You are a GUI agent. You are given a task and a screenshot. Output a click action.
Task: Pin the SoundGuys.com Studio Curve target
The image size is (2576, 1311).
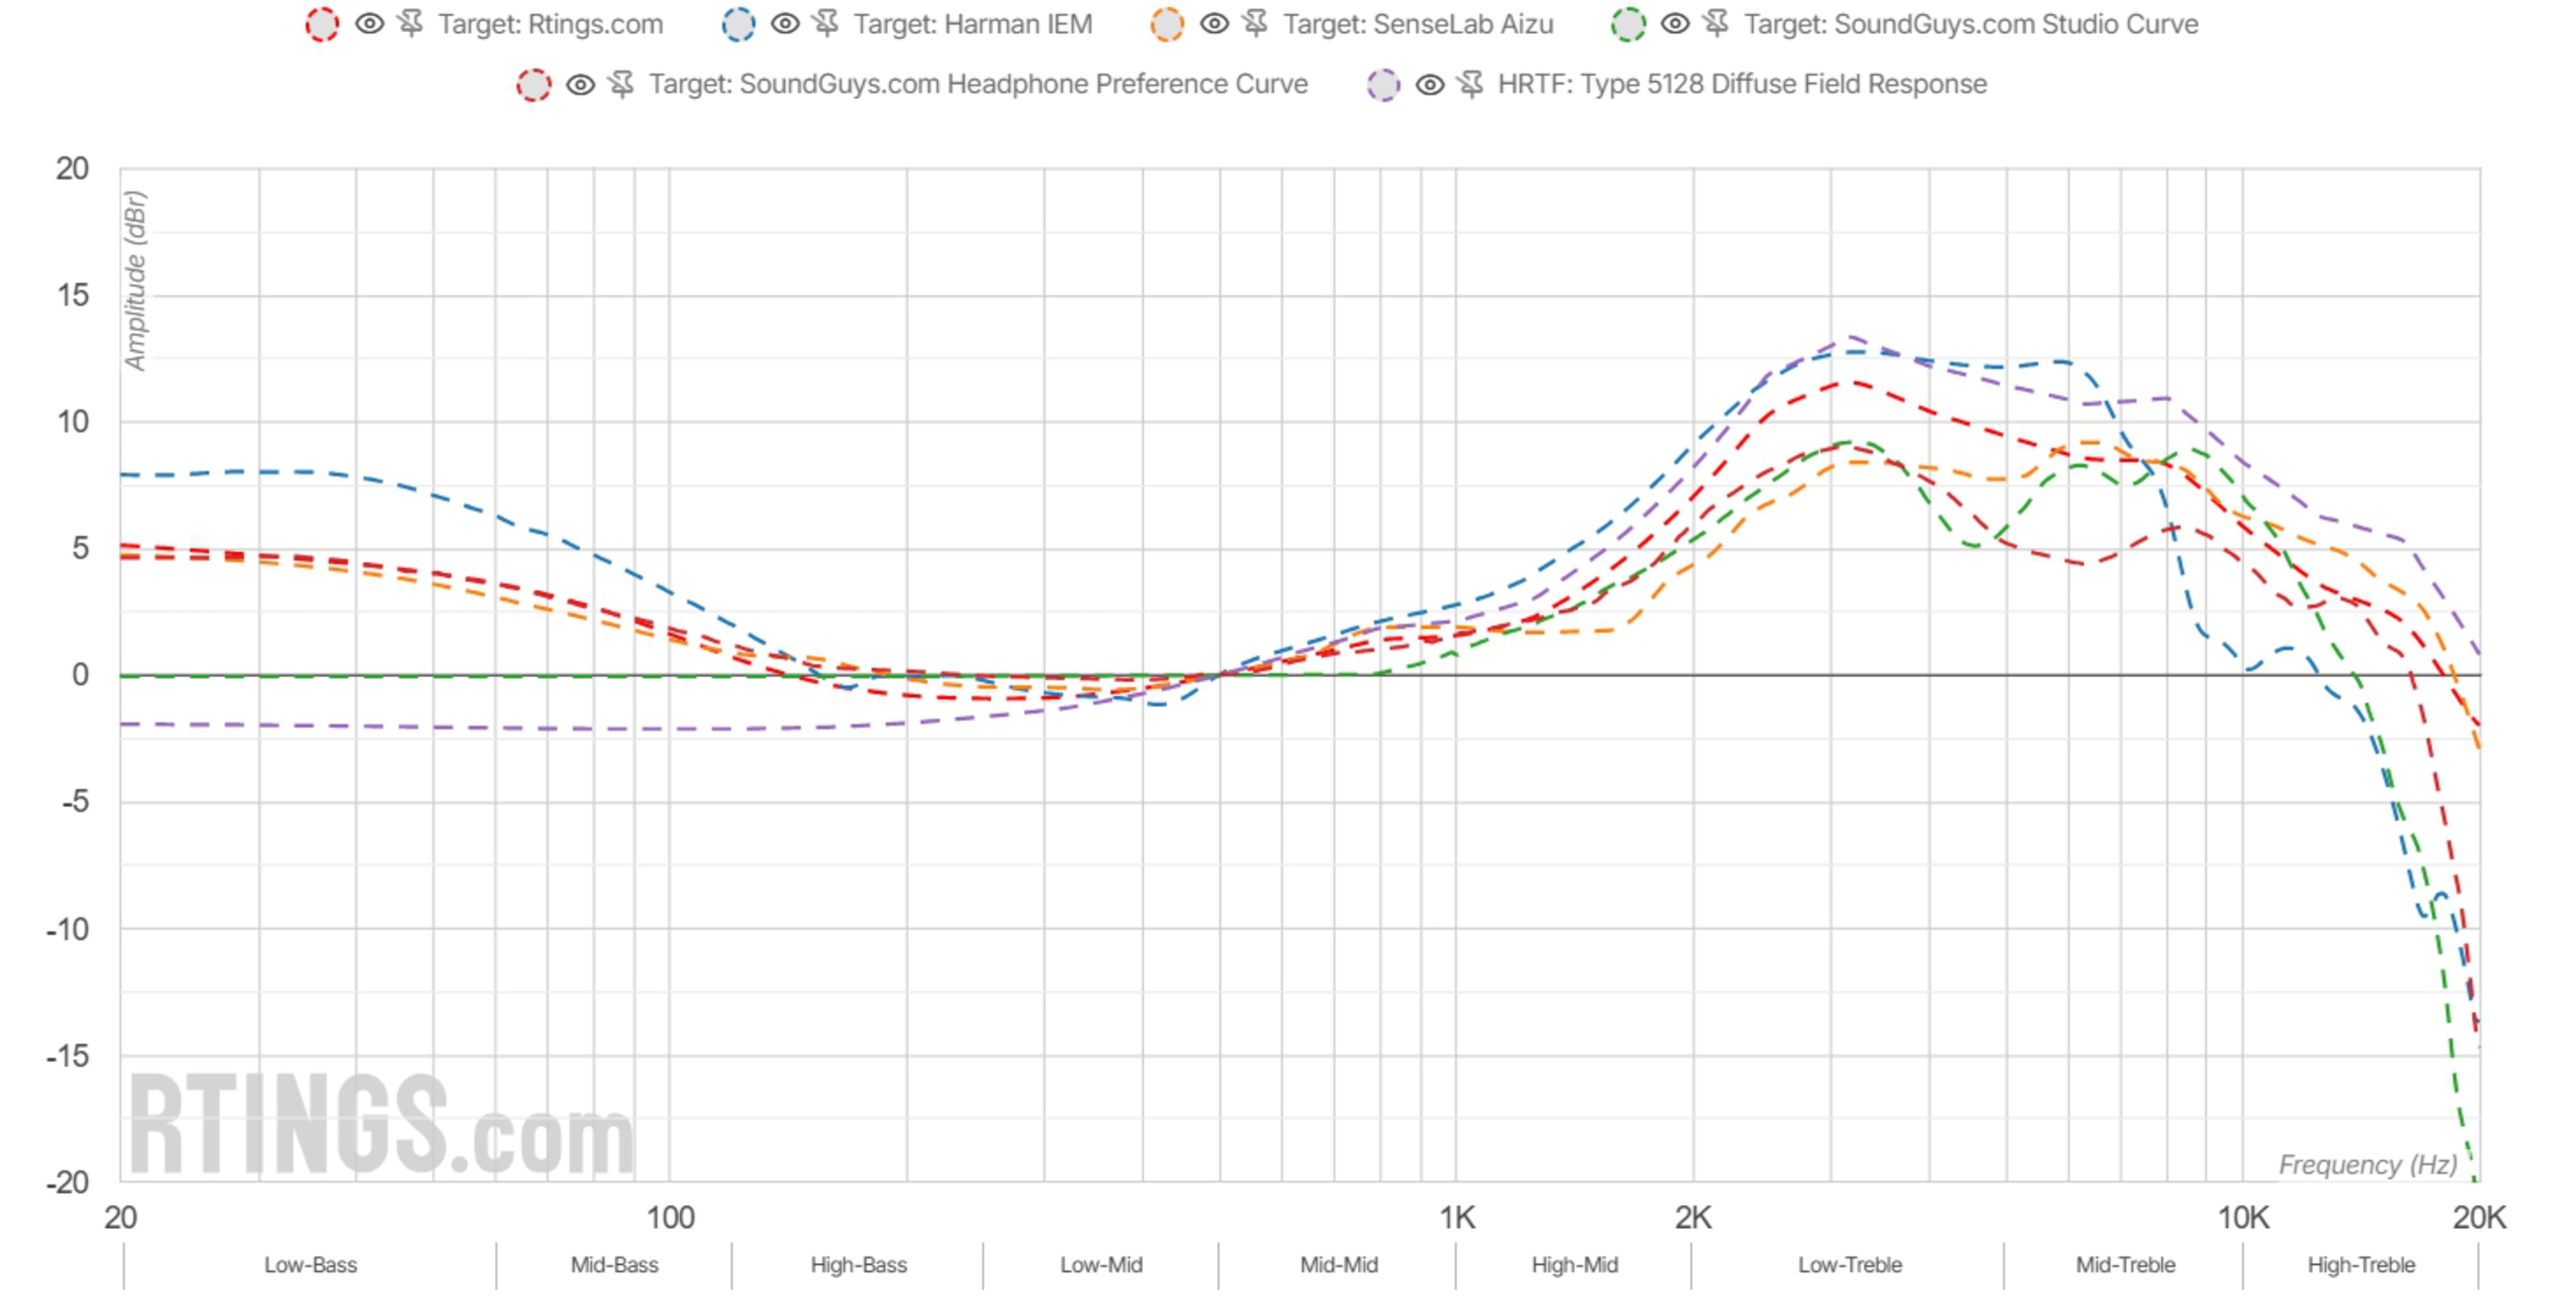click(x=1717, y=24)
